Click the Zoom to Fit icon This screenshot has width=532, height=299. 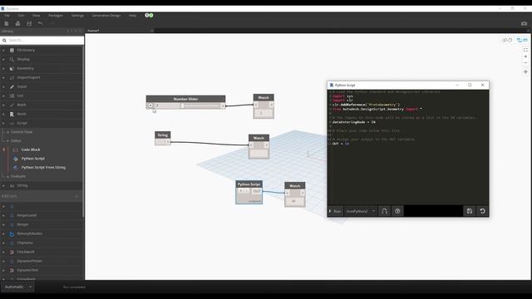click(x=525, y=50)
